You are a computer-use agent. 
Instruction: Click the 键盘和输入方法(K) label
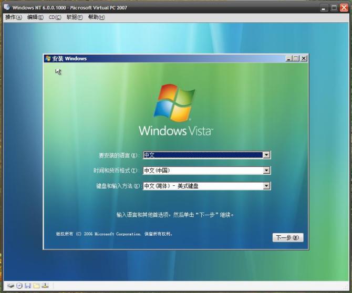point(118,186)
